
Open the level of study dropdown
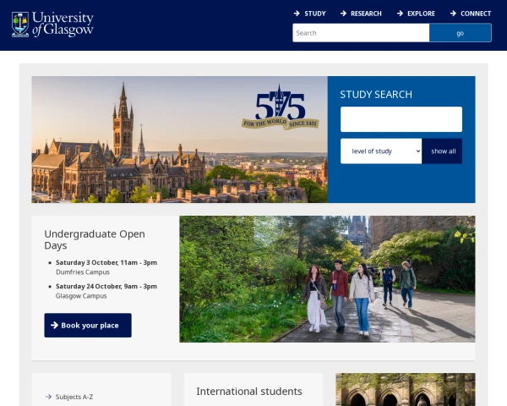pos(381,151)
